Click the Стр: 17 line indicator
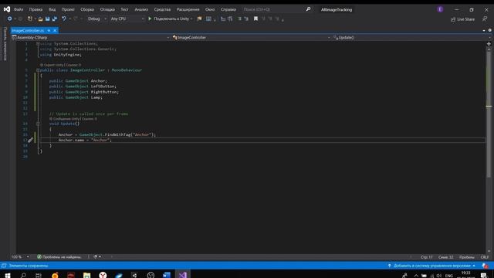Screen dimensions: 494x278 point(427,257)
